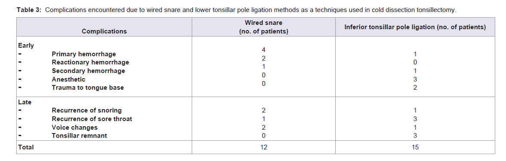
Task: Click Recurrence of sore throat label
Action: 92,119
